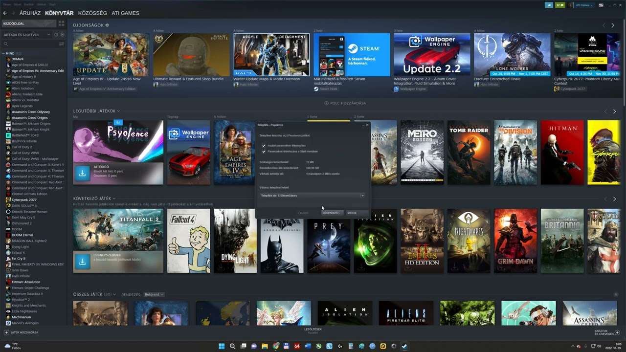
Task: Click Játék hozzáadása button
Action: [22, 332]
